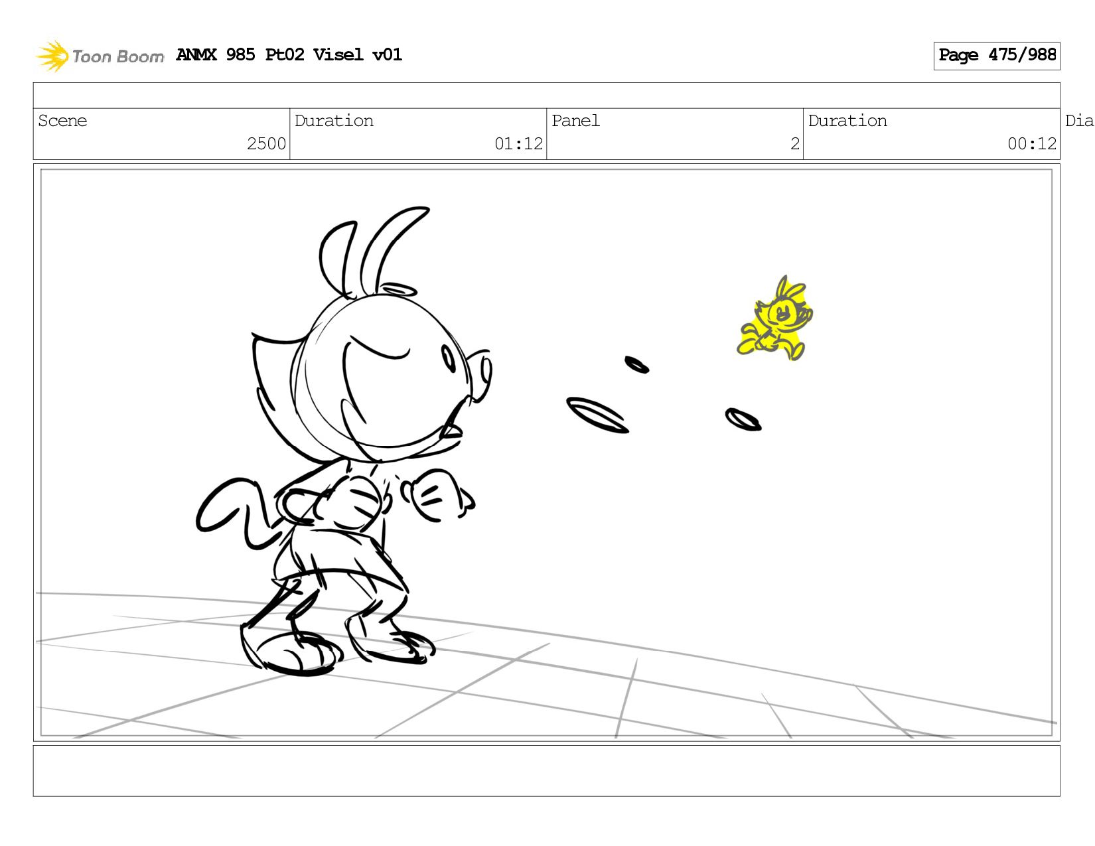Click the 'Page 475/988' box
This screenshot has height=846, width=1095.
click(997, 56)
